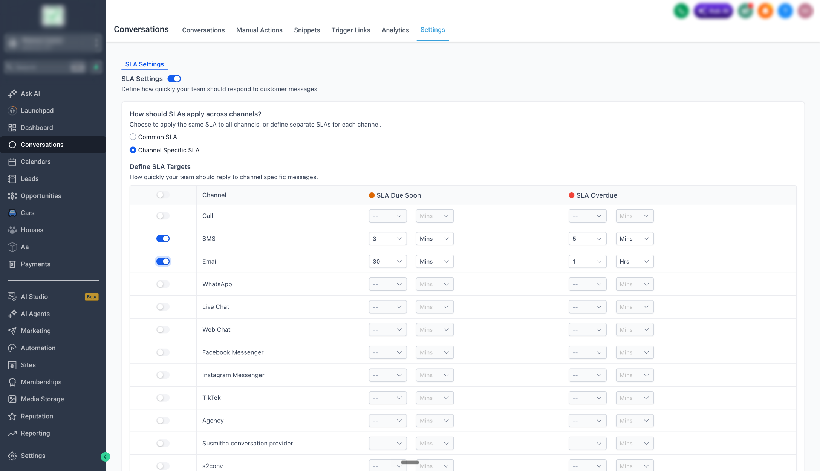This screenshot has width=820, height=471.
Task: Collapse sidebar with green arrow button
Action: (105, 457)
